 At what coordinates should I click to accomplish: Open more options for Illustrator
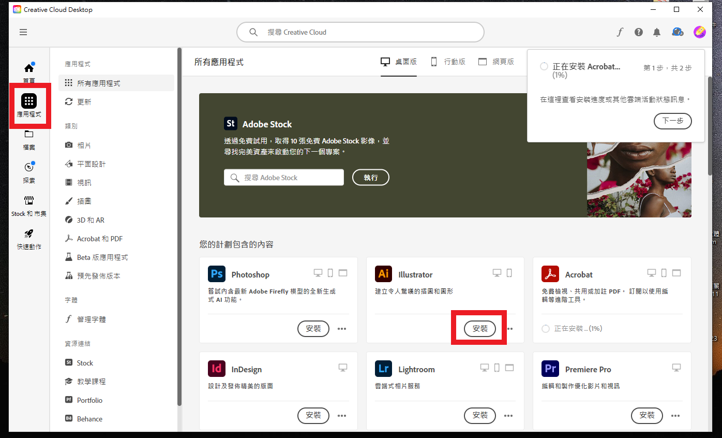point(509,329)
